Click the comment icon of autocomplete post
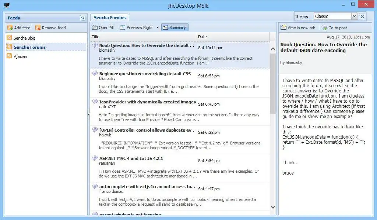Image resolution: width=377 pixels, height=220 pixels. (x=95, y=186)
